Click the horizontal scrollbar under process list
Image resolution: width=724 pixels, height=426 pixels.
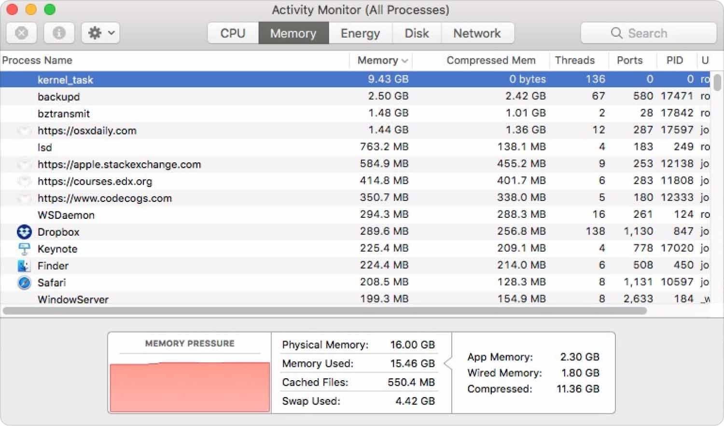pyautogui.click(x=324, y=311)
